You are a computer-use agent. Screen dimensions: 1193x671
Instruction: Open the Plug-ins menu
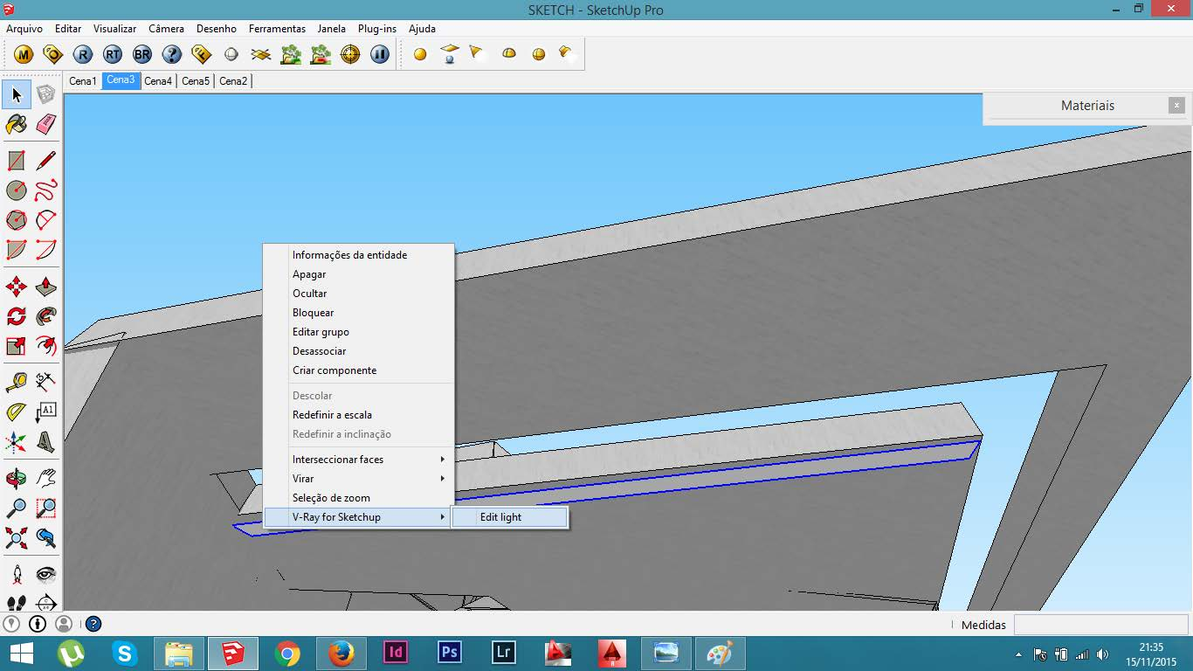377,29
